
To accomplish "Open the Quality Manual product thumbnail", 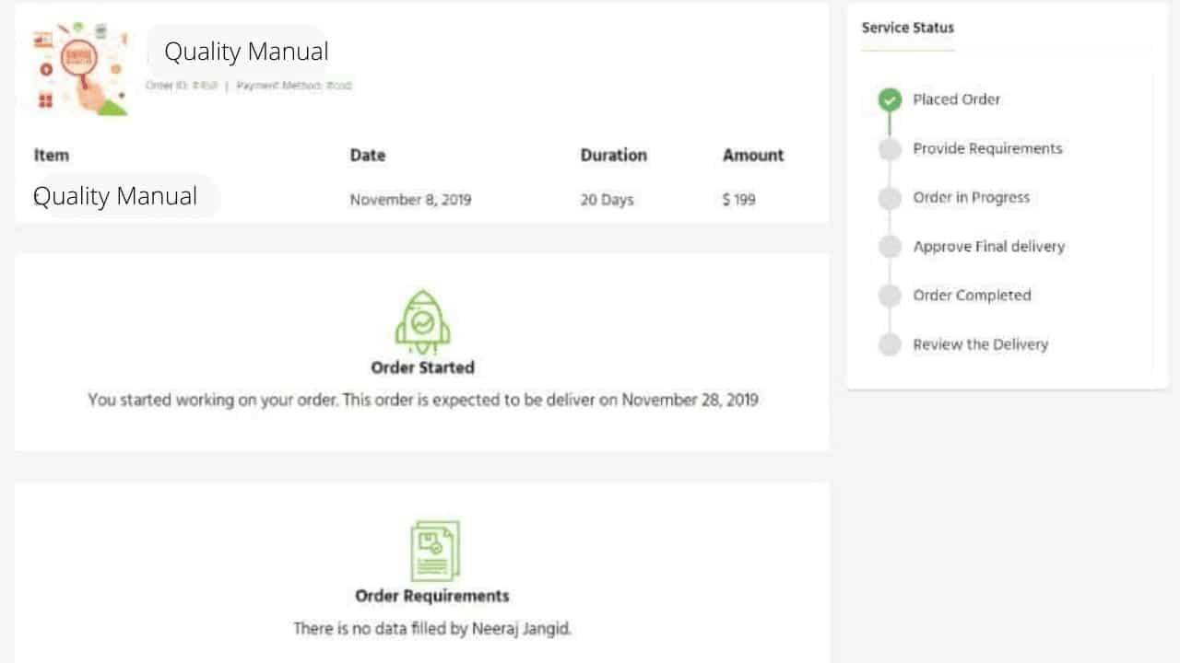I will [80, 68].
